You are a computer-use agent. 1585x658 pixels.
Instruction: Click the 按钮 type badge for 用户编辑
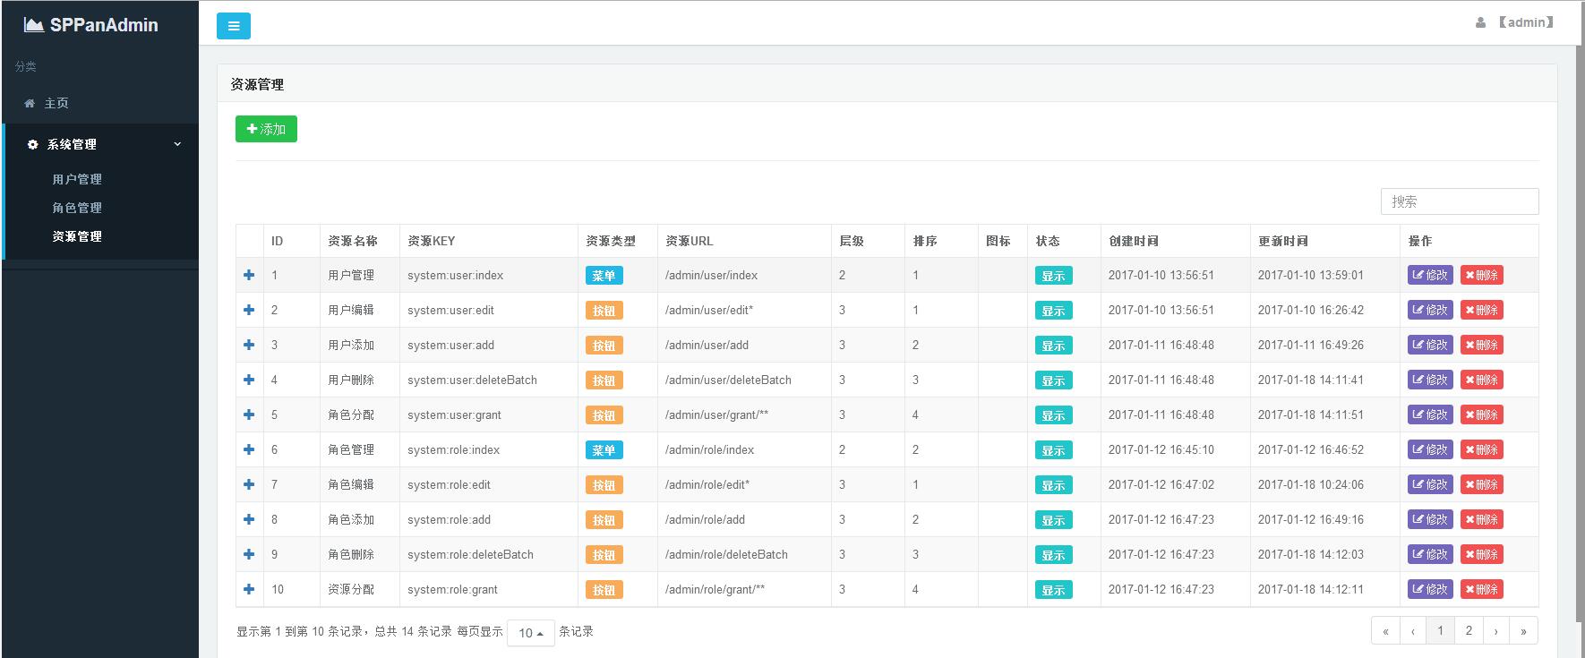point(604,311)
